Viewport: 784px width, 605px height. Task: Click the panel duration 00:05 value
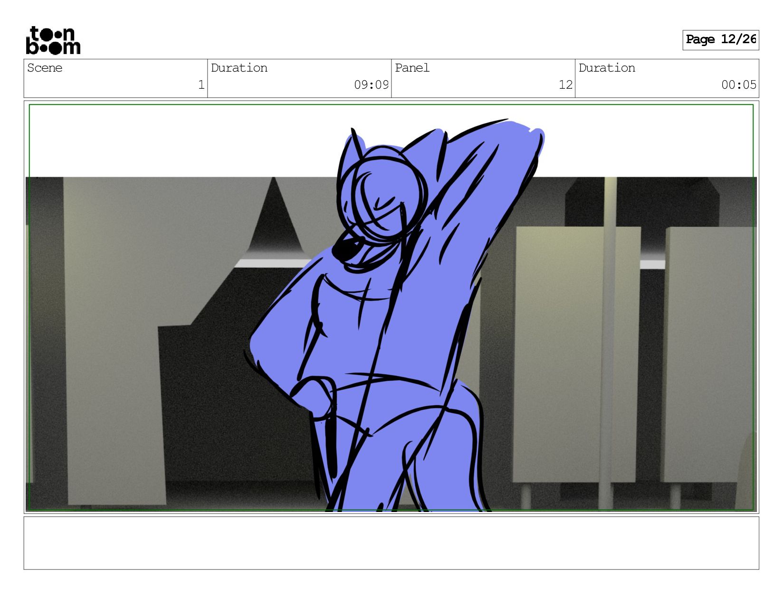pyautogui.click(x=739, y=85)
